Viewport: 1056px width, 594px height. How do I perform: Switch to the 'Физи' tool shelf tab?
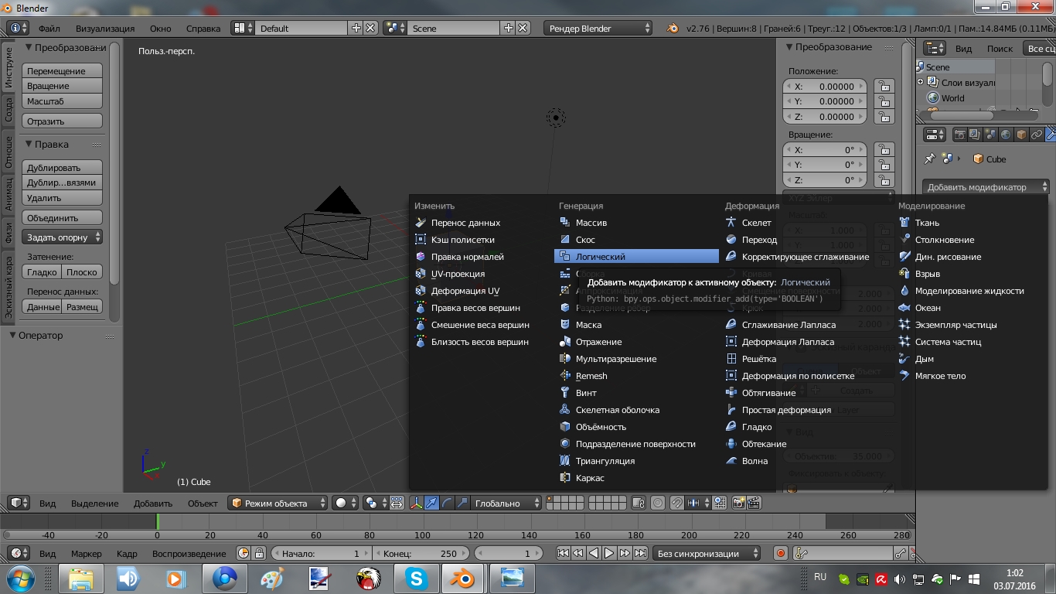pyautogui.click(x=8, y=233)
